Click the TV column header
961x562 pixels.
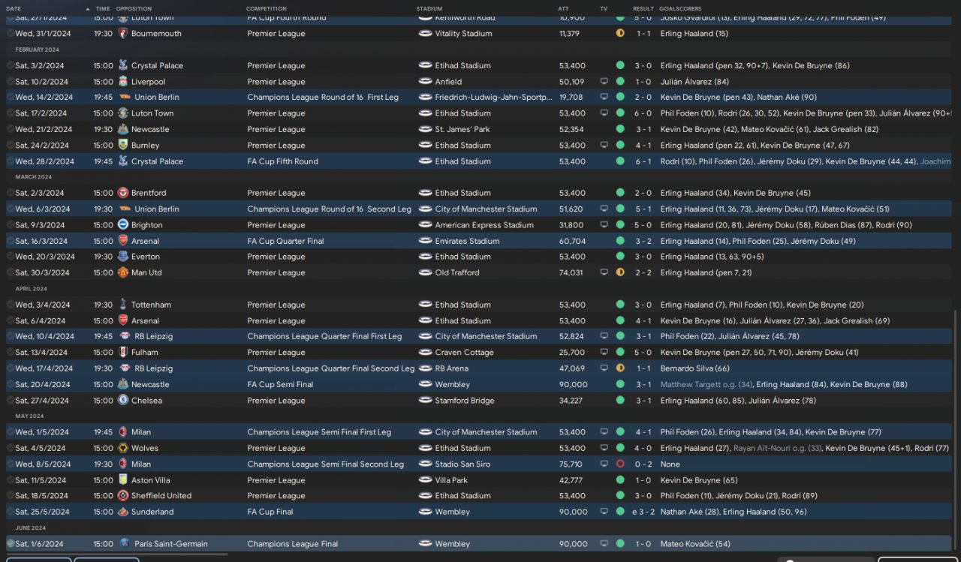tap(604, 9)
